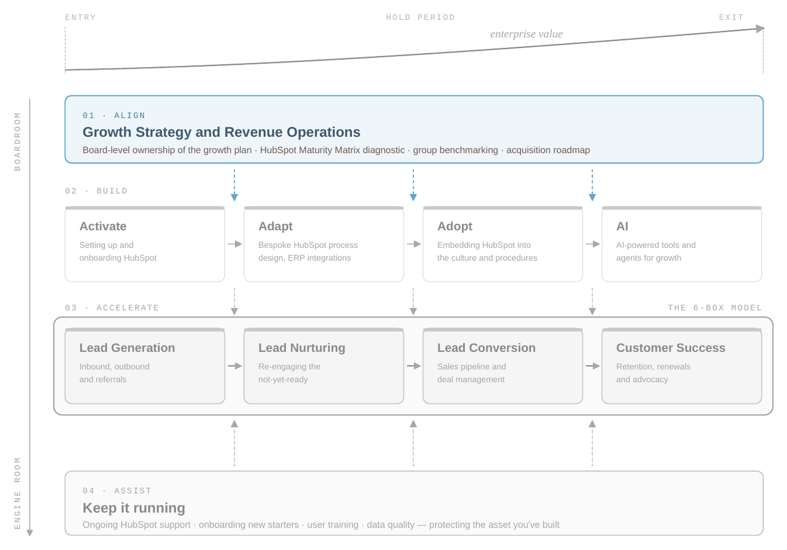Click the 'enterprise value' caption
This screenshot has width=787, height=550.
[x=526, y=34]
